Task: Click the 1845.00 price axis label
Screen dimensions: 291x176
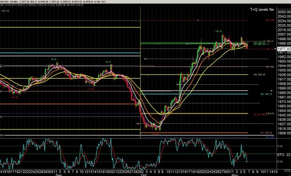Action: coord(284,115)
